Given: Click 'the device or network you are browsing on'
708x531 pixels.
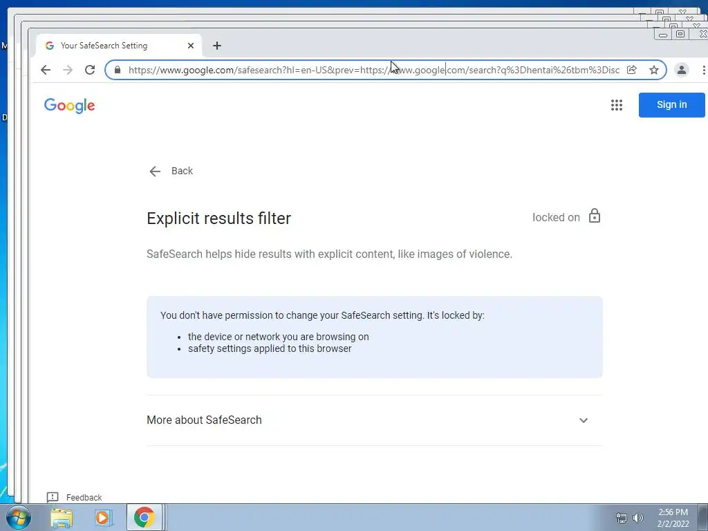Looking at the screenshot, I should click(x=278, y=337).
